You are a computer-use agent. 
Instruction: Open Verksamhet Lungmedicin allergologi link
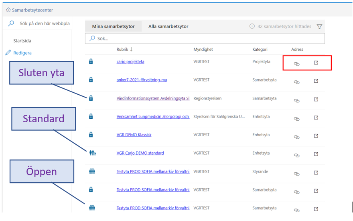[153, 117]
